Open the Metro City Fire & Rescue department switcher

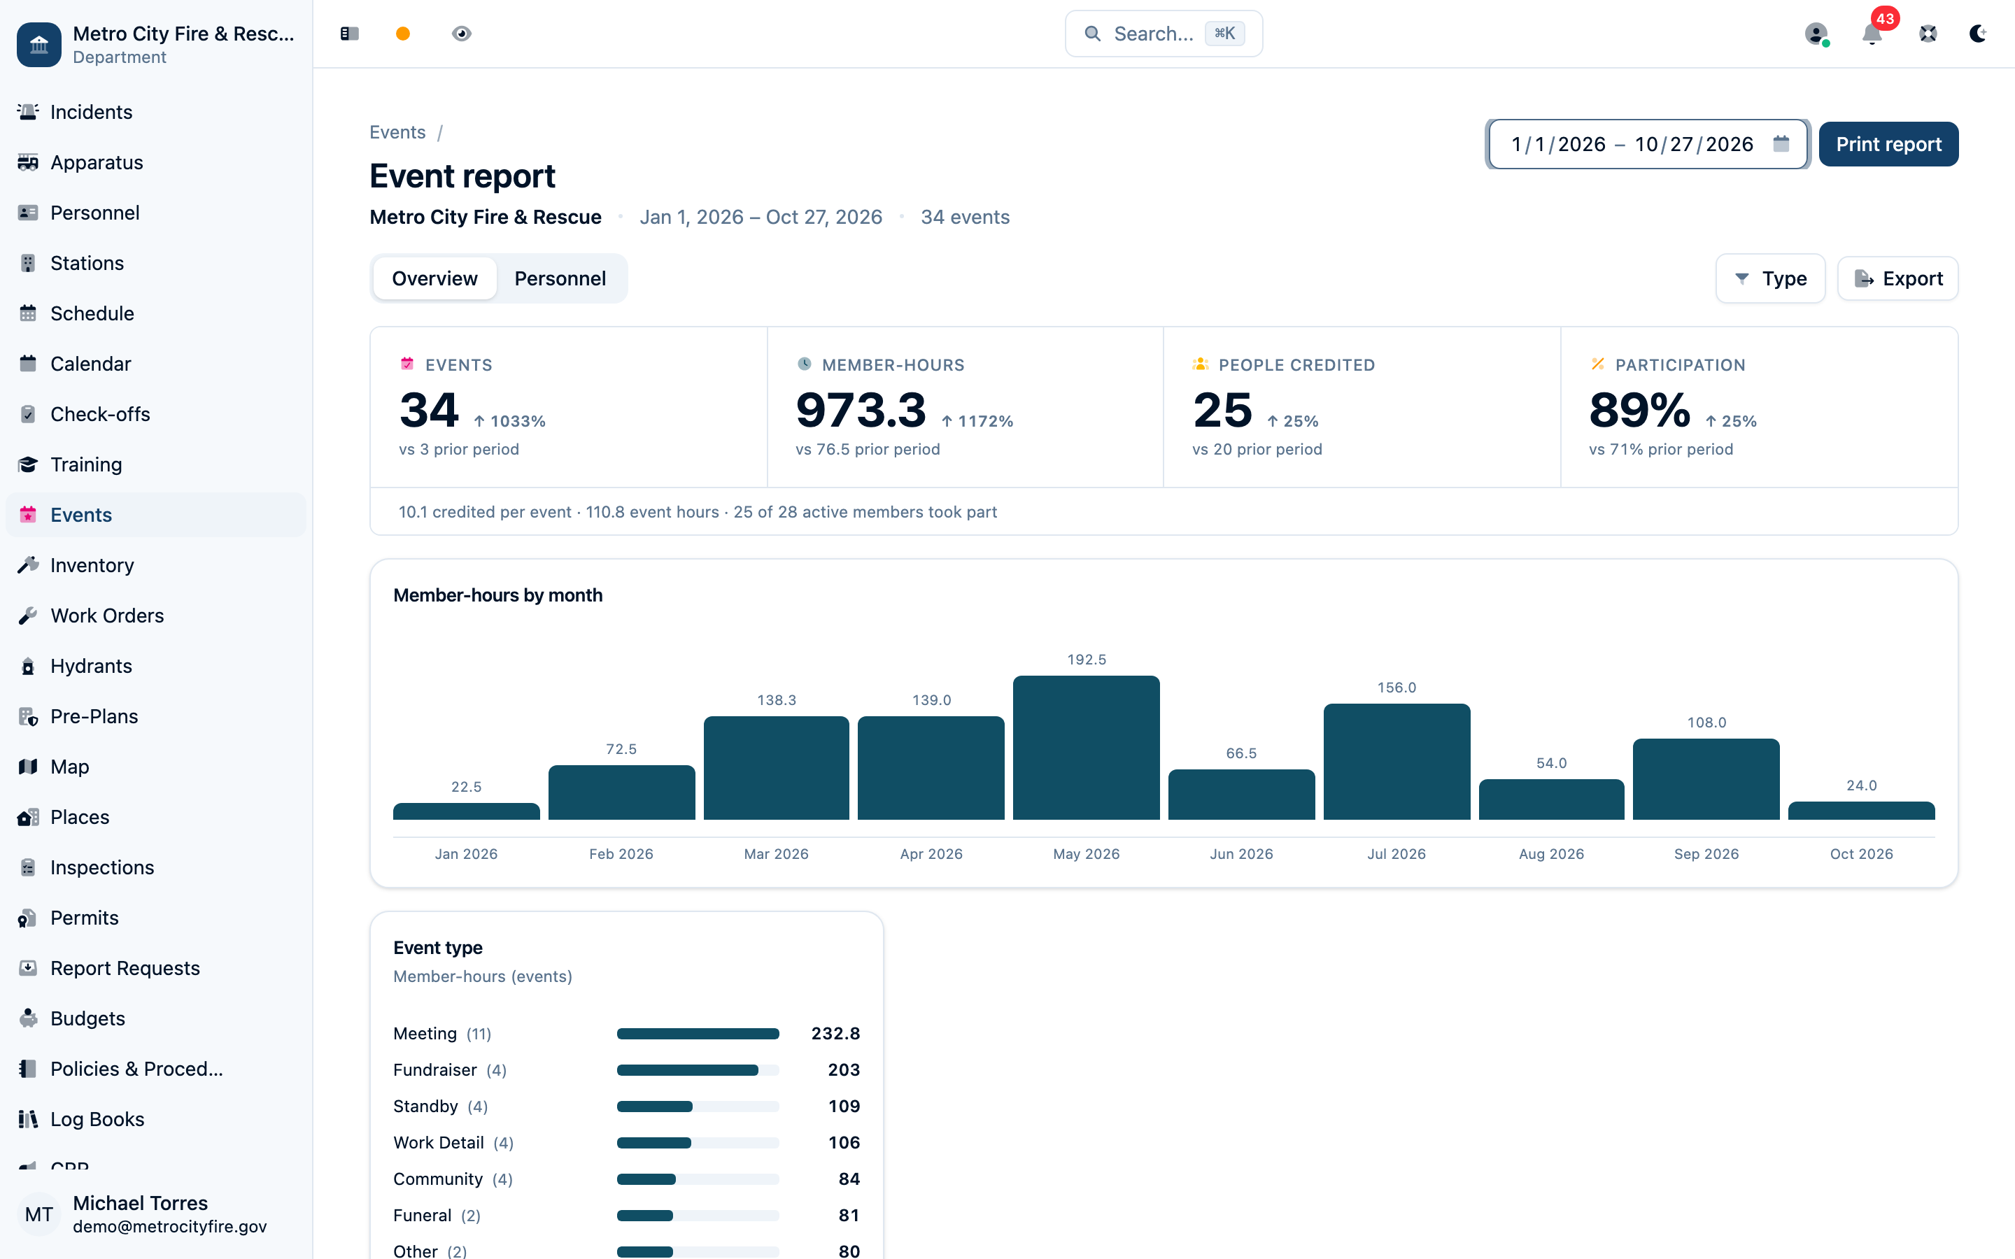point(157,44)
